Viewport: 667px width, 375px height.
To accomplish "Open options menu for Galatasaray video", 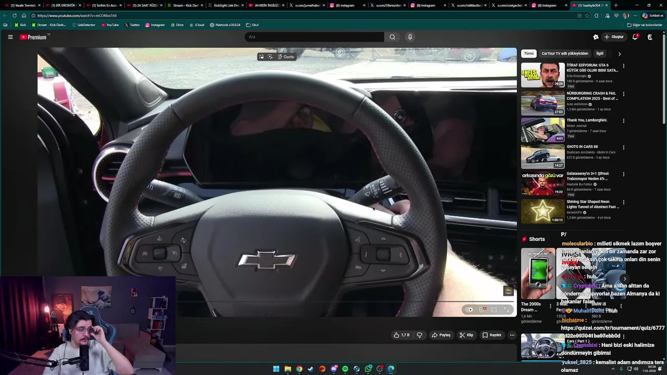I will click(623, 174).
